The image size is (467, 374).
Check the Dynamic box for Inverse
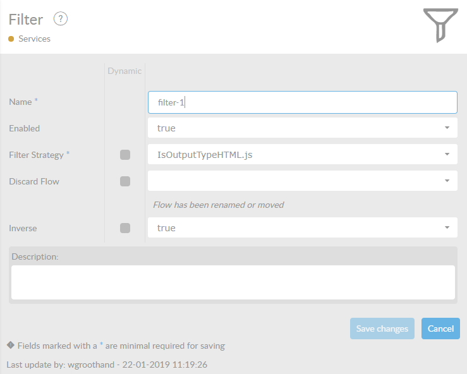click(x=125, y=228)
